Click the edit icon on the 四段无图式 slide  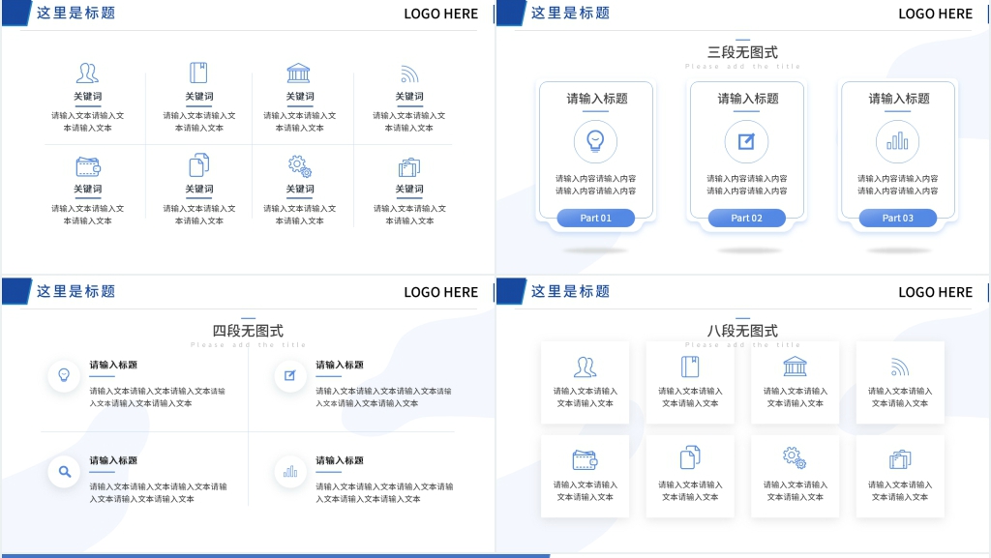pyautogui.click(x=290, y=375)
